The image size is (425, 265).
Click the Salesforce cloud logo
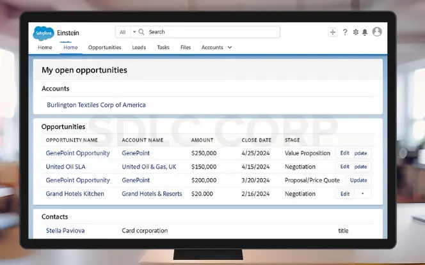pos(44,33)
